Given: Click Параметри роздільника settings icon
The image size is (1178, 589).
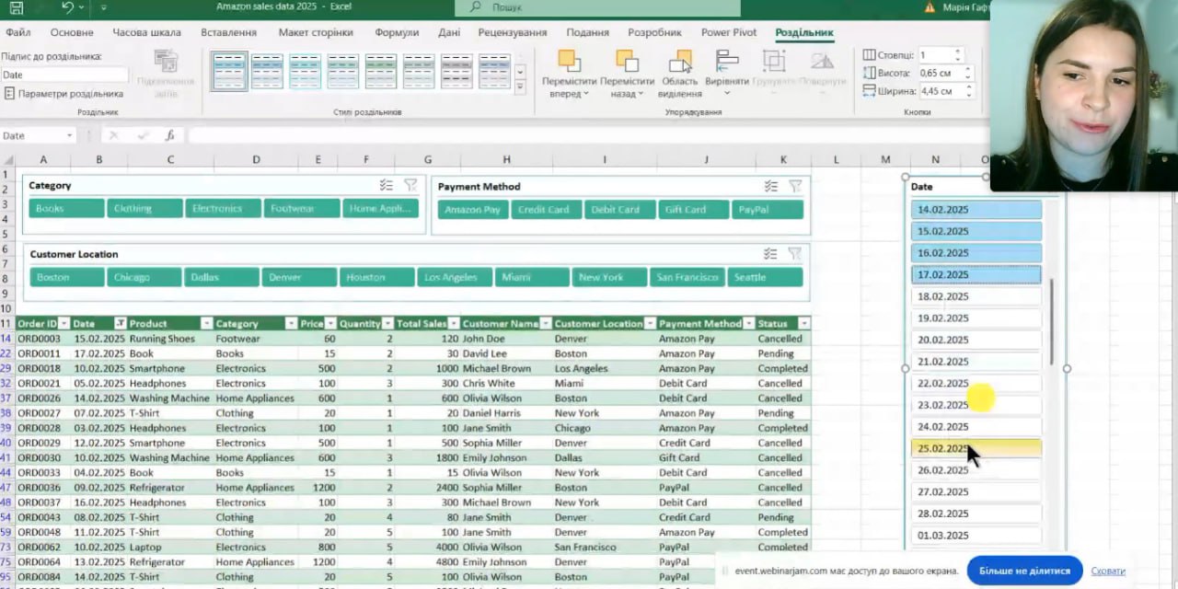Looking at the screenshot, I should (9, 94).
